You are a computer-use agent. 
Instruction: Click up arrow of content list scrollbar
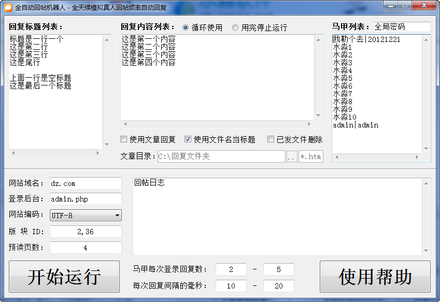[x=318, y=40]
